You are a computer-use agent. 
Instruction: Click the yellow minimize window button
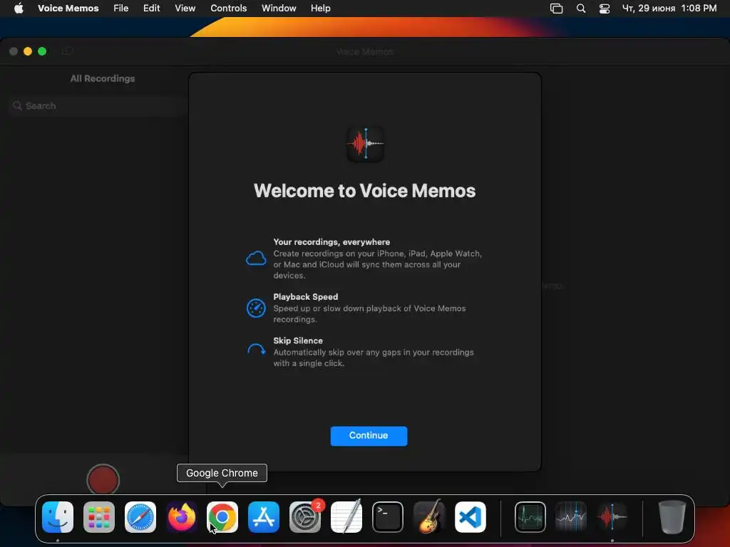tap(28, 51)
